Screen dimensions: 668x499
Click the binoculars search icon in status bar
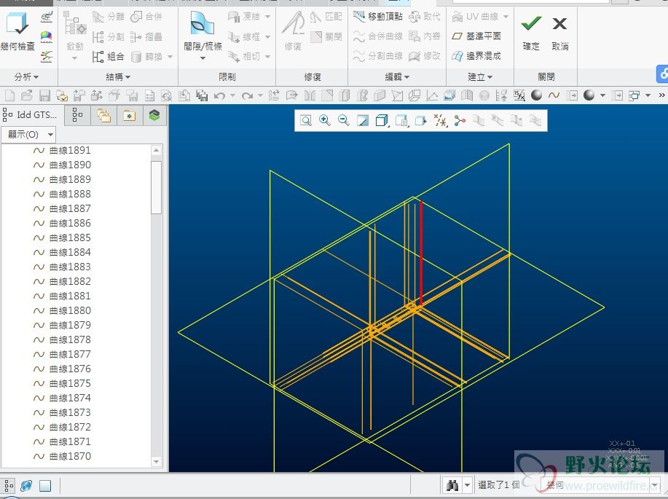coord(452,485)
